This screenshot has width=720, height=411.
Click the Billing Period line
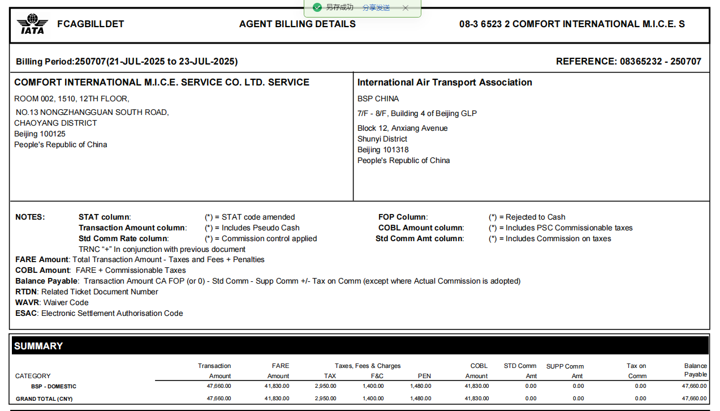coord(127,62)
